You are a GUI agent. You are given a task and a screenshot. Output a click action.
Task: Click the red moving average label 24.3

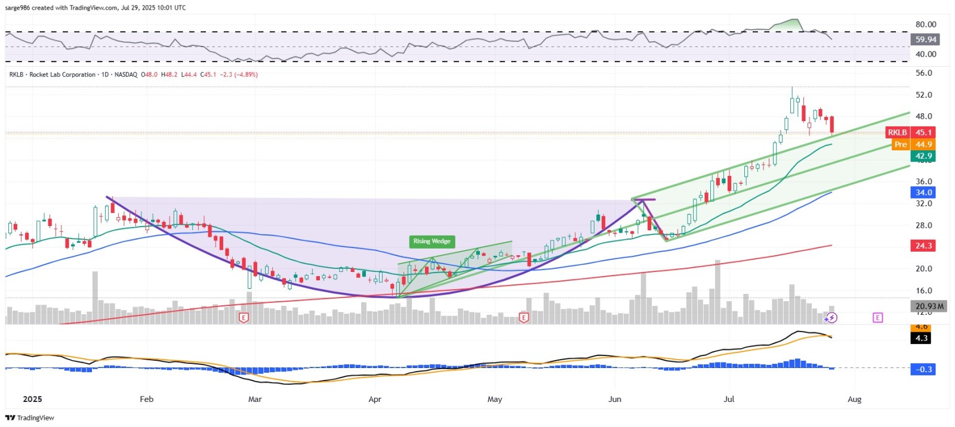[x=923, y=245]
